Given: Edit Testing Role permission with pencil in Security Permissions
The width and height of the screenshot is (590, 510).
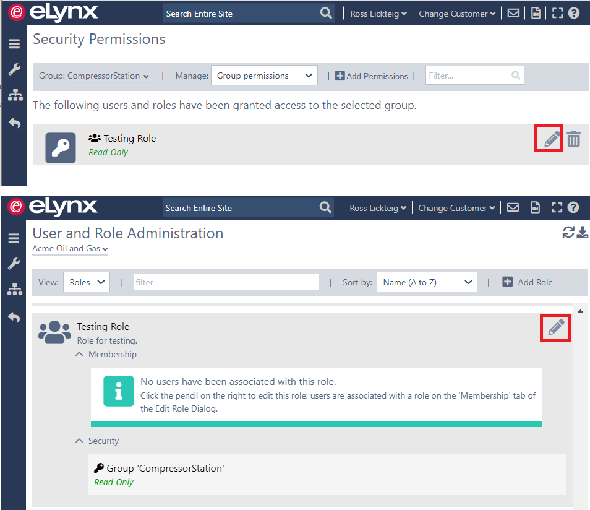Looking at the screenshot, I should (x=552, y=139).
